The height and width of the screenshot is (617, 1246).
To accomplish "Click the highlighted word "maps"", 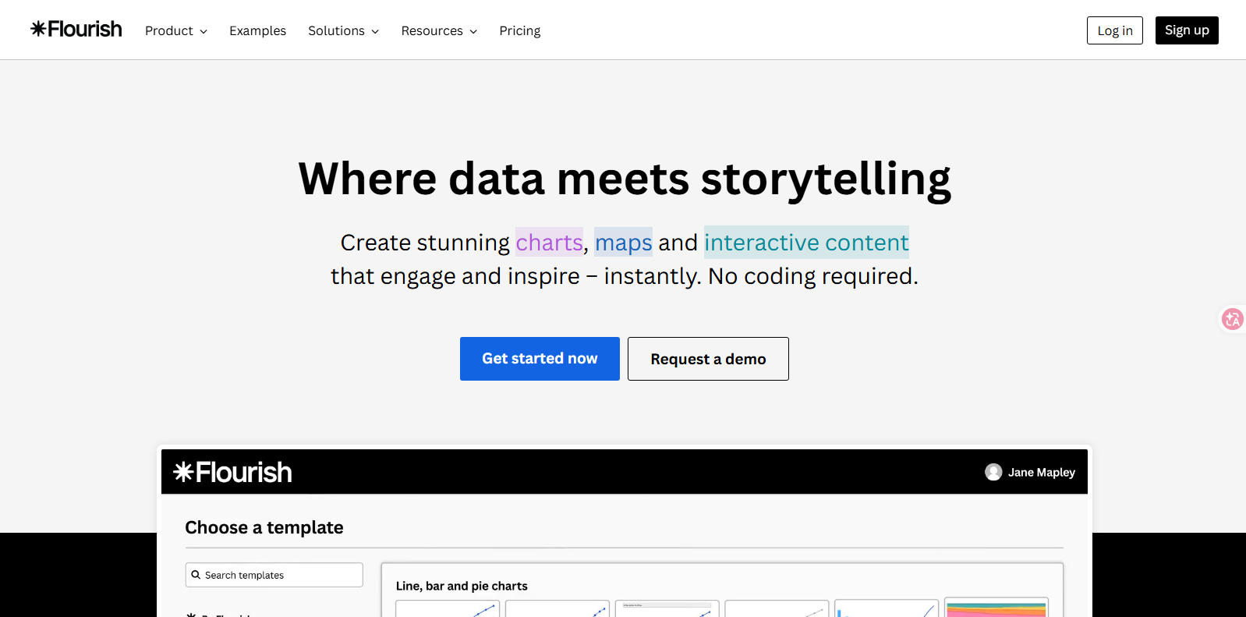I will pos(623,243).
